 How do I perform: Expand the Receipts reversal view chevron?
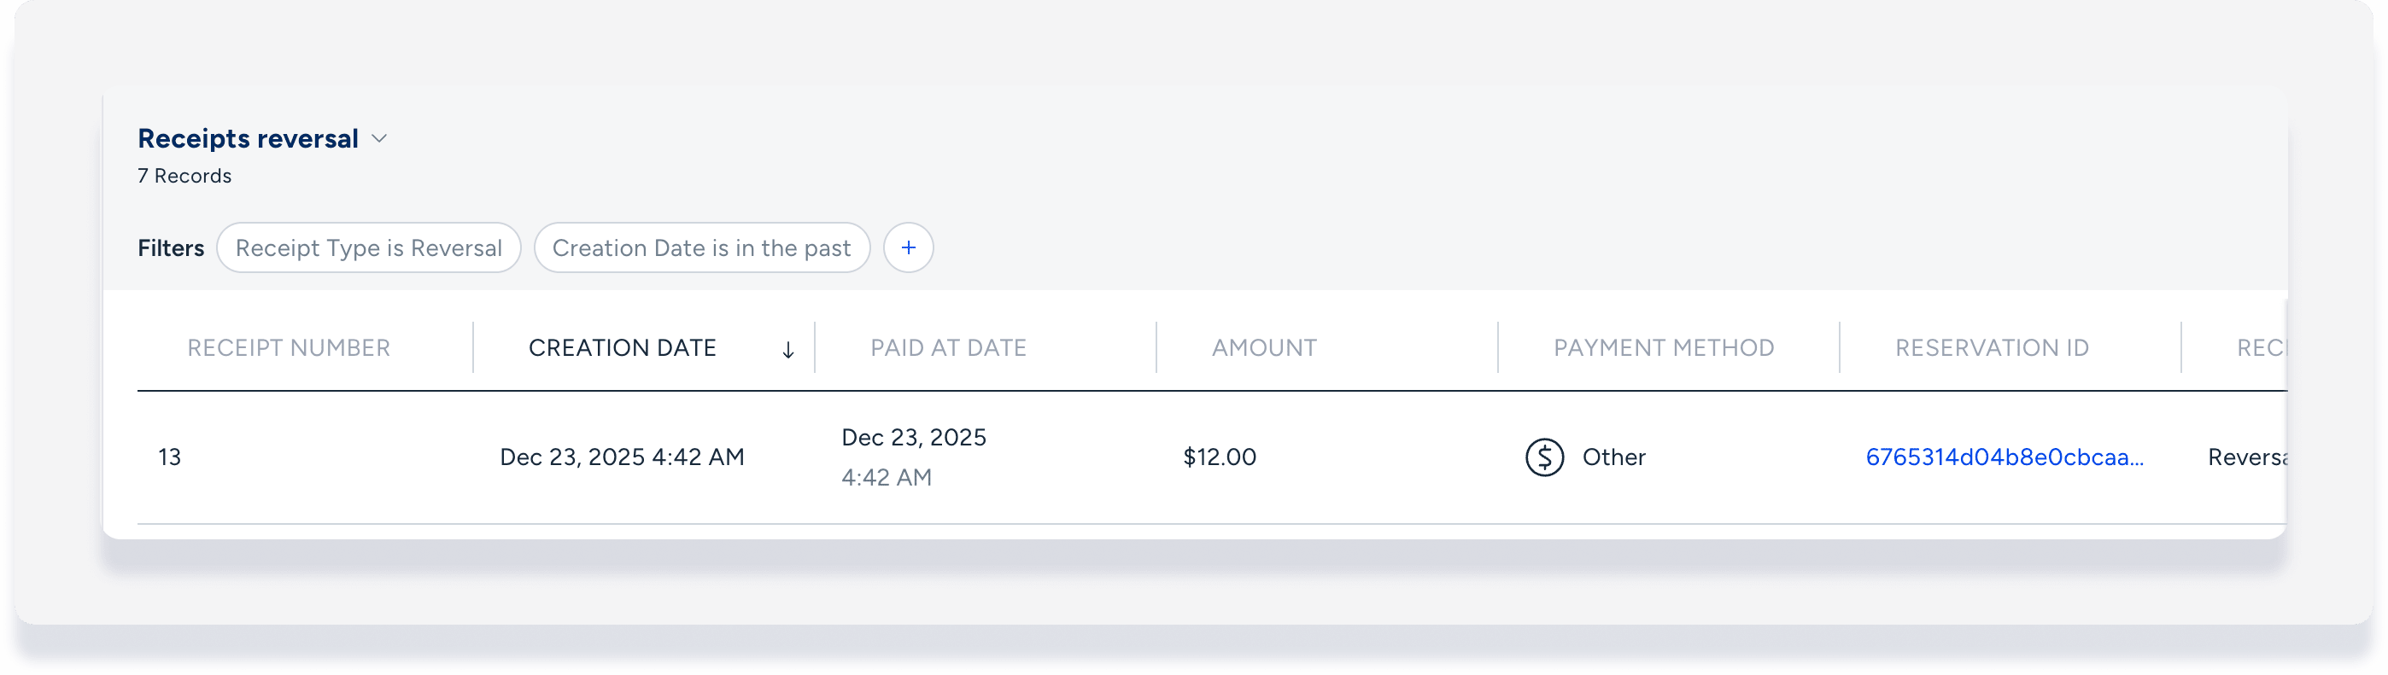(x=378, y=139)
